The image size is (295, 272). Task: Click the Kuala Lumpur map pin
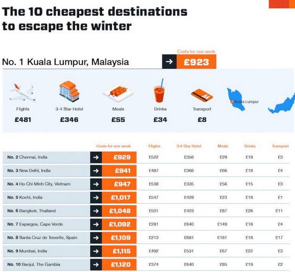pos(232,101)
